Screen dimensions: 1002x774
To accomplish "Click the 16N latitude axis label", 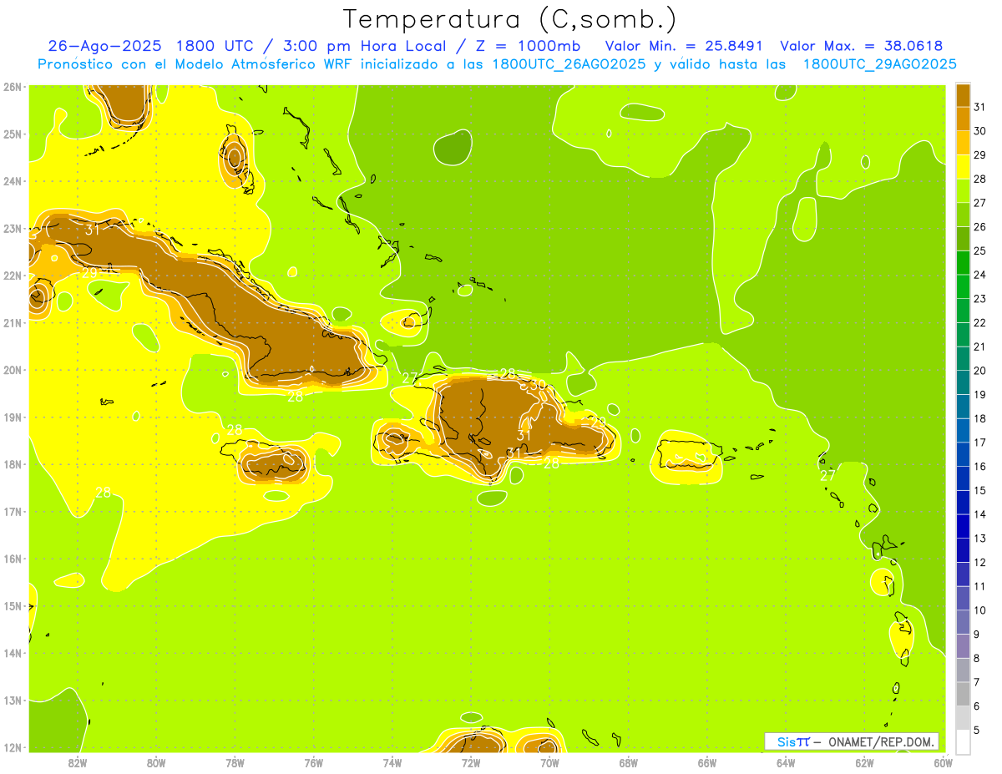I will point(13,559).
